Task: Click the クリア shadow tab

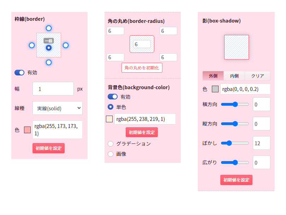Action: (257, 76)
